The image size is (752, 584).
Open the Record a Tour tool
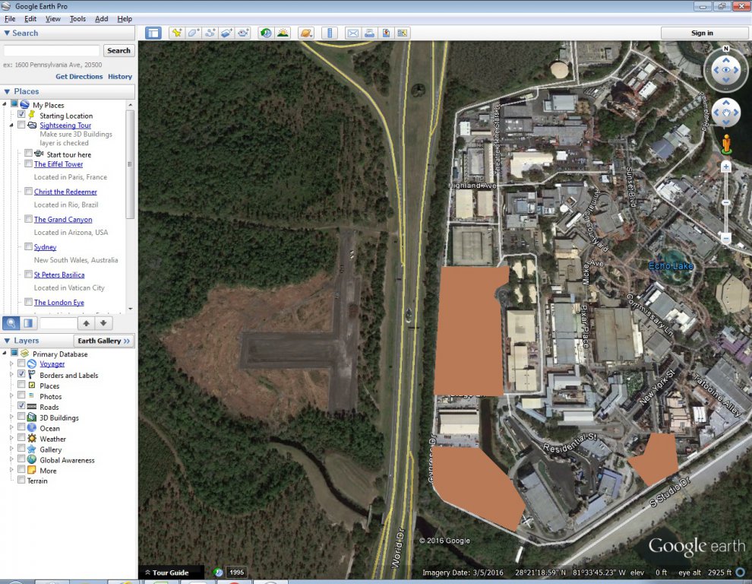pos(244,33)
